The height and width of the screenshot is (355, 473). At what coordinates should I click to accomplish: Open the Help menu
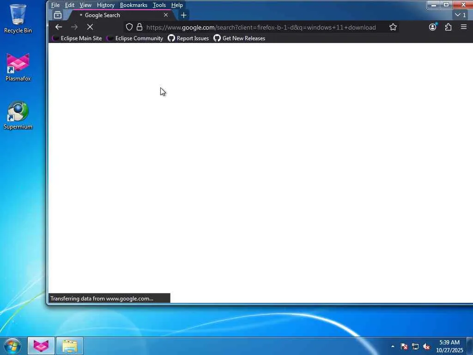click(177, 5)
